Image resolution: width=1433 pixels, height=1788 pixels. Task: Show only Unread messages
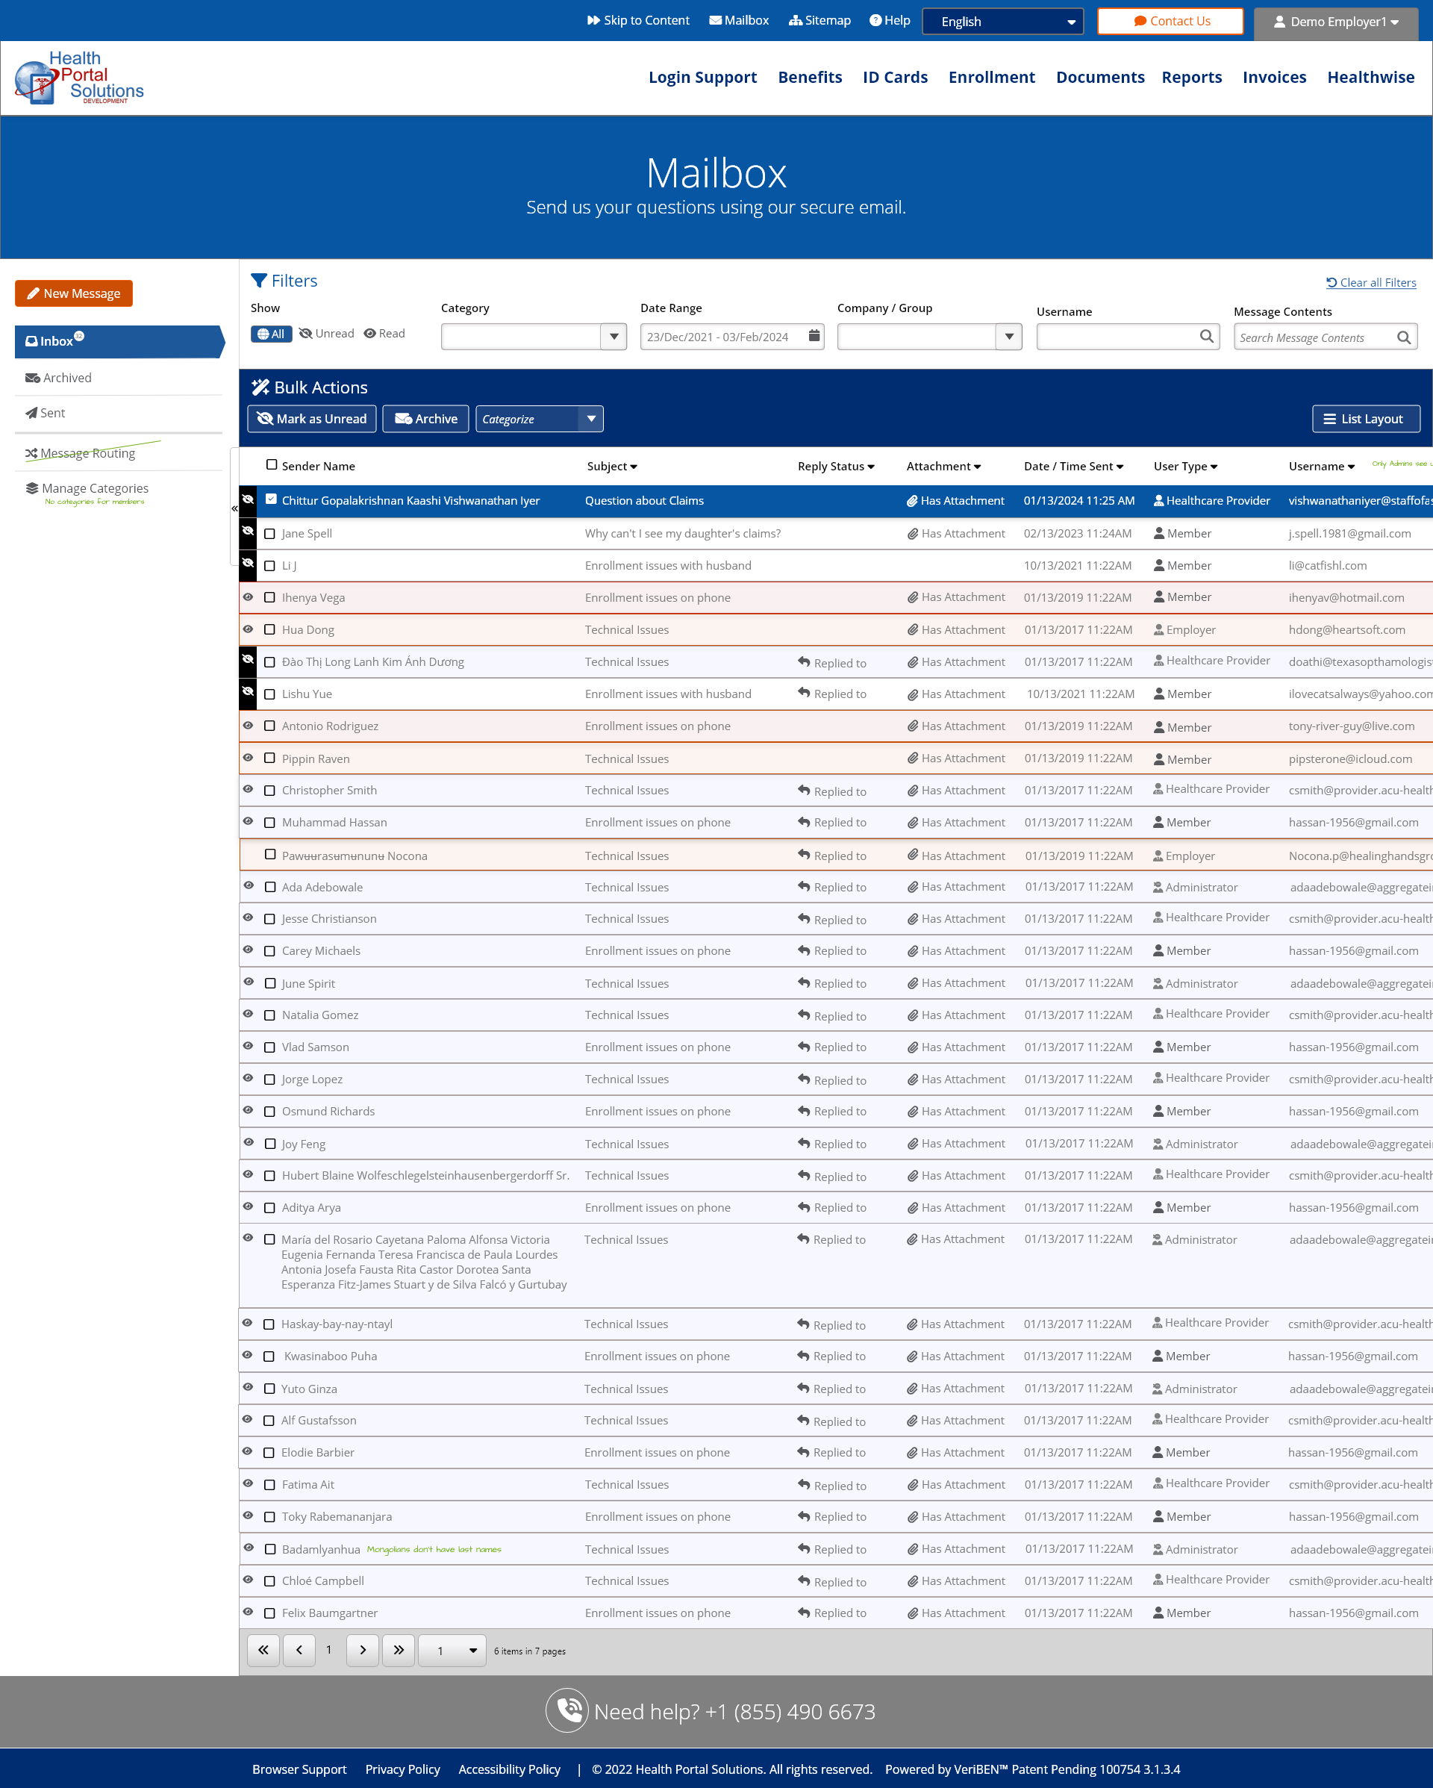coord(327,334)
